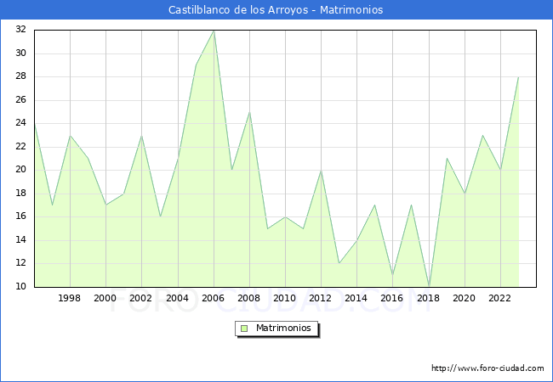Select the 2006 peak data point
The height and width of the screenshot is (382, 553).
[x=214, y=30]
